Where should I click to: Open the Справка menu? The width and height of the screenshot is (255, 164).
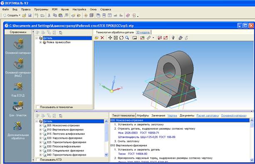coord(106,10)
